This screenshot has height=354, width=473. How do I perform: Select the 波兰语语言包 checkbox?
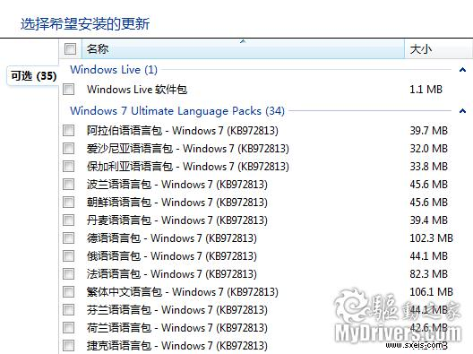point(68,185)
